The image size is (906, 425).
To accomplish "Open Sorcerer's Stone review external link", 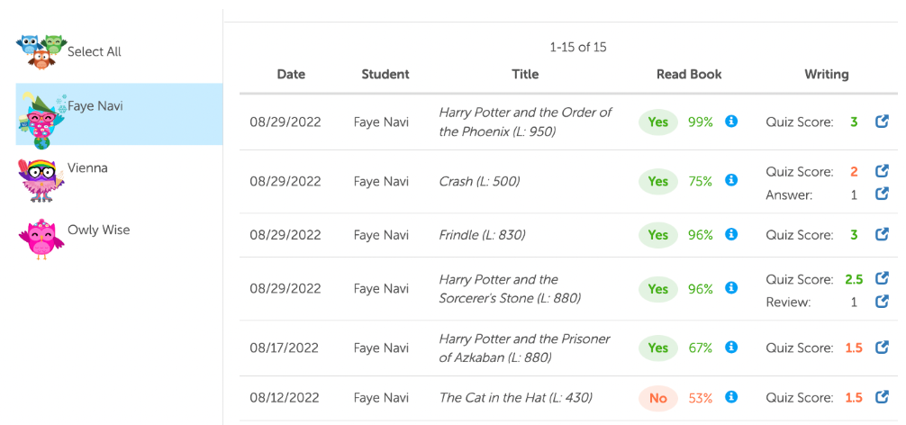I will (x=883, y=302).
